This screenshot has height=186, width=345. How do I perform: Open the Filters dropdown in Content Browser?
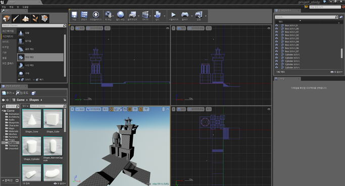(25, 106)
